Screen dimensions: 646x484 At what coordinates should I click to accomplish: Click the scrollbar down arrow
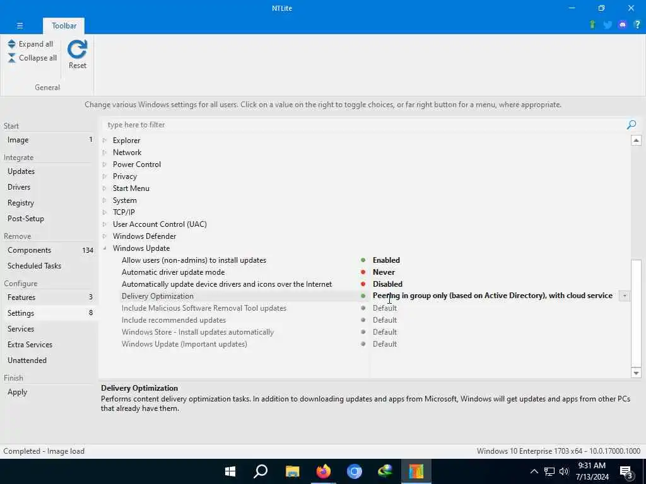click(636, 373)
